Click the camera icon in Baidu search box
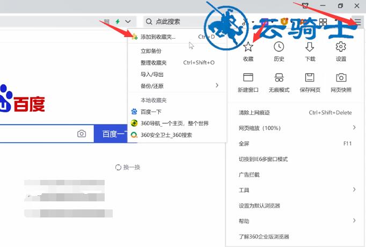The height and width of the screenshot is (247, 366). pos(82,134)
